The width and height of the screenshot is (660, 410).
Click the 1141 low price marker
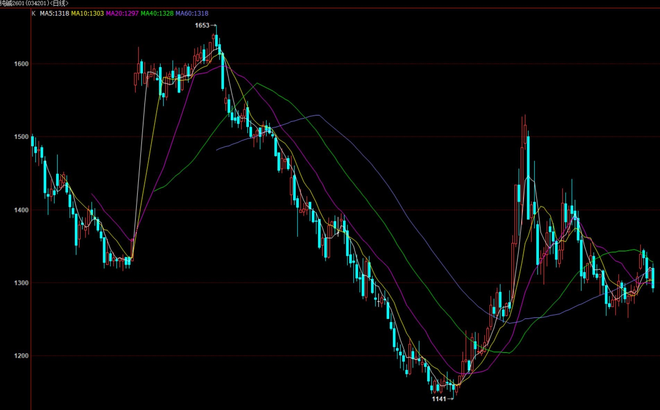(x=442, y=399)
